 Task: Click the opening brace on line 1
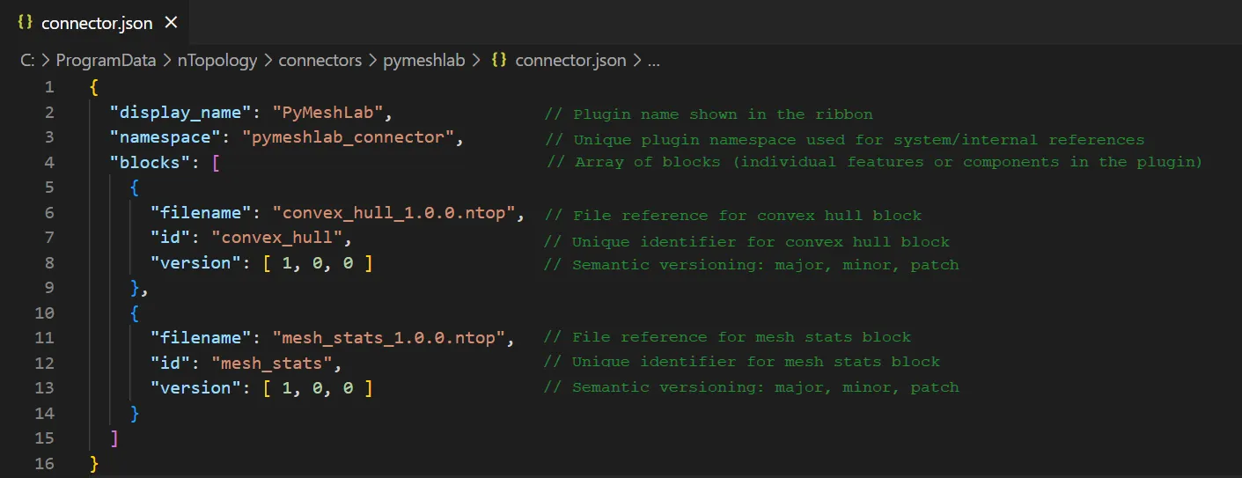pyautogui.click(x=93, y=87)
